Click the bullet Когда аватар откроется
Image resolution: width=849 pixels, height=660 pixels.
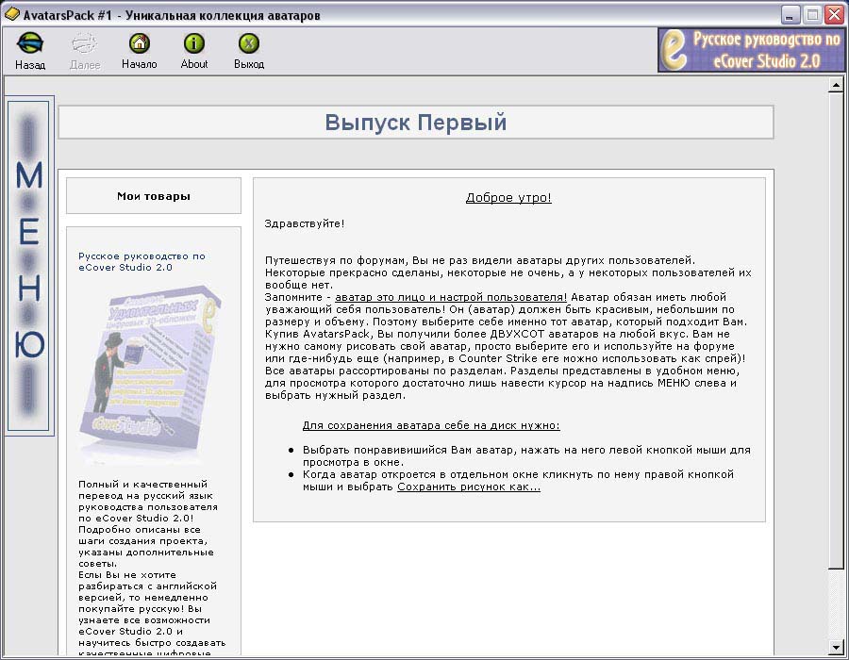518,481
